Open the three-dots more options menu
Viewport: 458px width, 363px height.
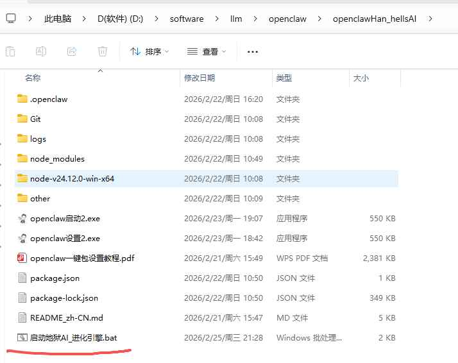[x=252, y=52]
